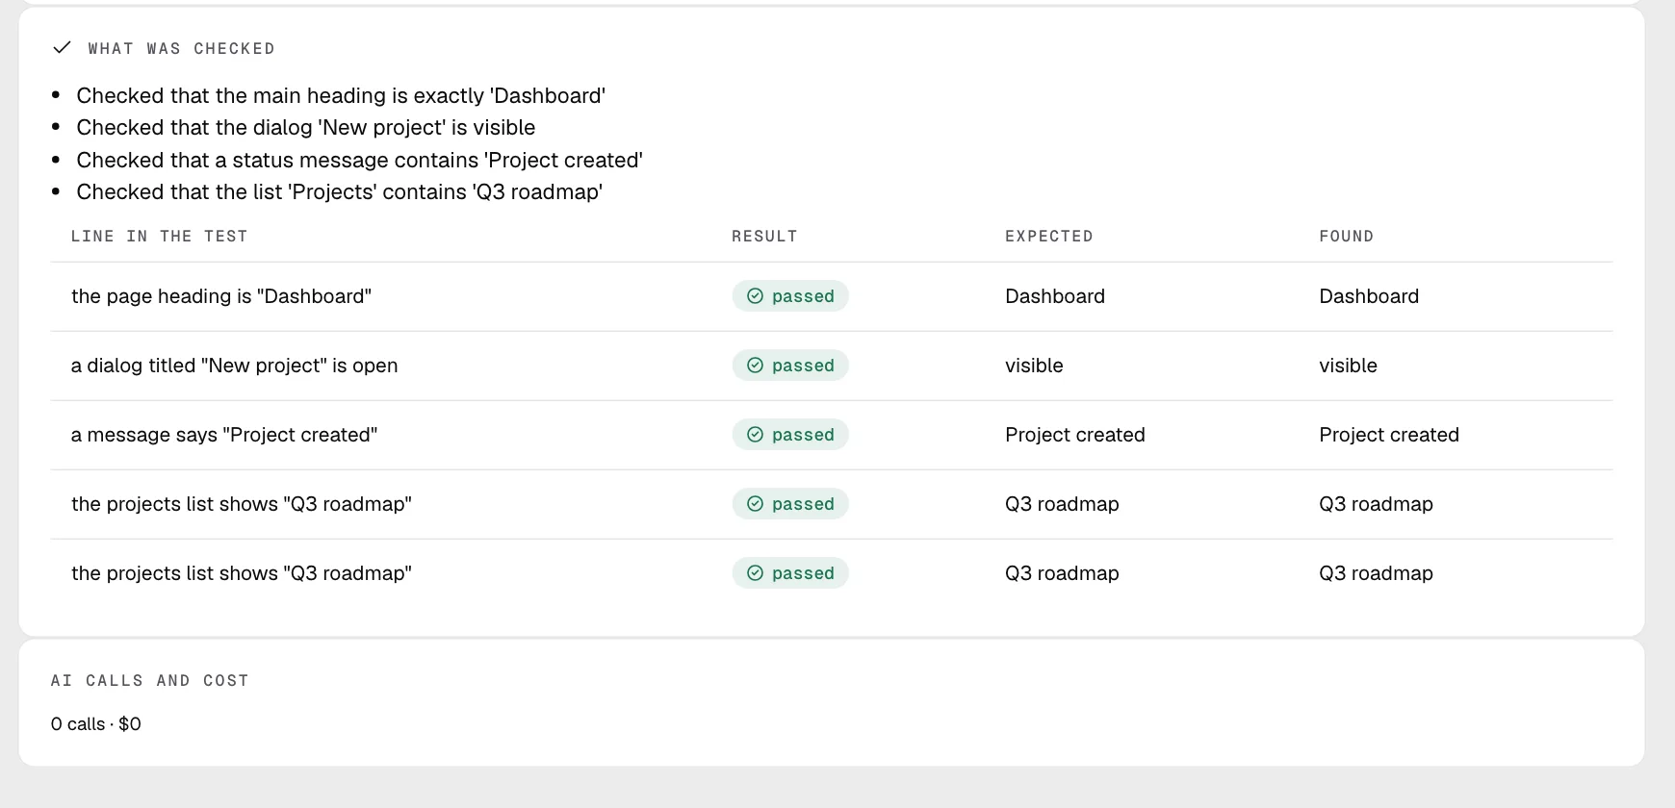Click the passed check icon in the Project created row
The height and width of the screenshot is (808, 1675).
coord(756,435)
